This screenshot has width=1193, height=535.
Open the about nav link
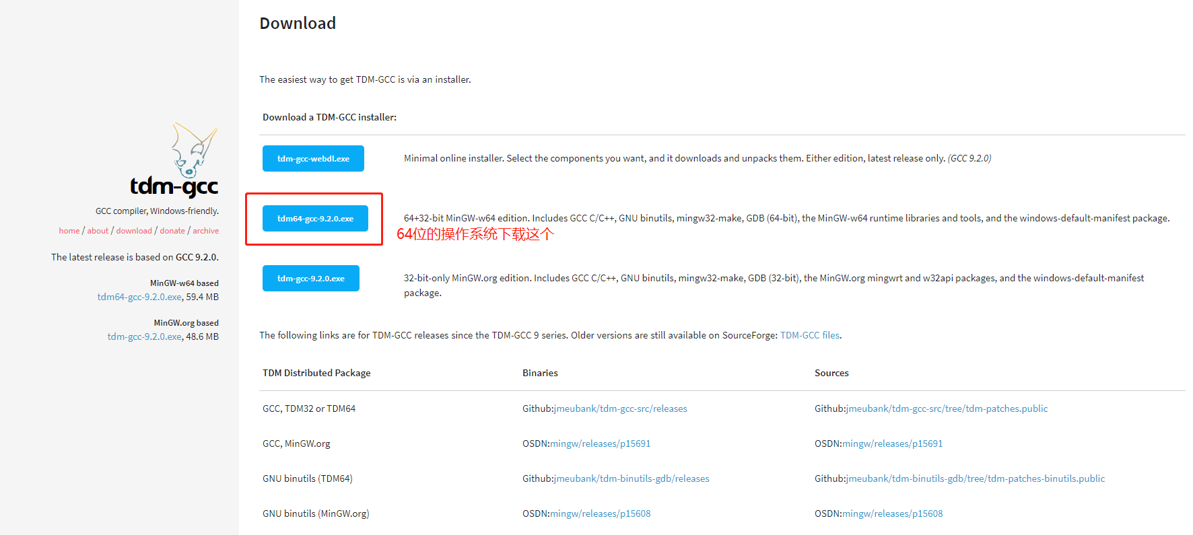tap(98, 231)
